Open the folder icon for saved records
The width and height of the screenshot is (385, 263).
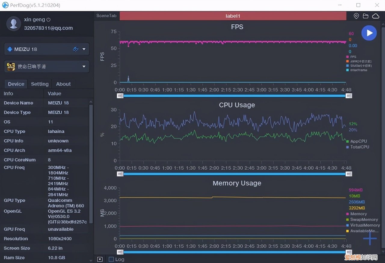pos(365,16)
